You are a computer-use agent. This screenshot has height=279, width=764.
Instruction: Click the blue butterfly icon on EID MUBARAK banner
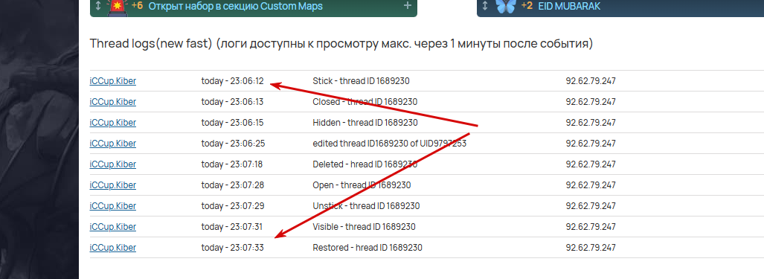pyautogui.click(x=505, y=6)
